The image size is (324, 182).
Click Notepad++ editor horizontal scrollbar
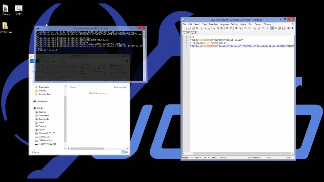pos(242,153)
